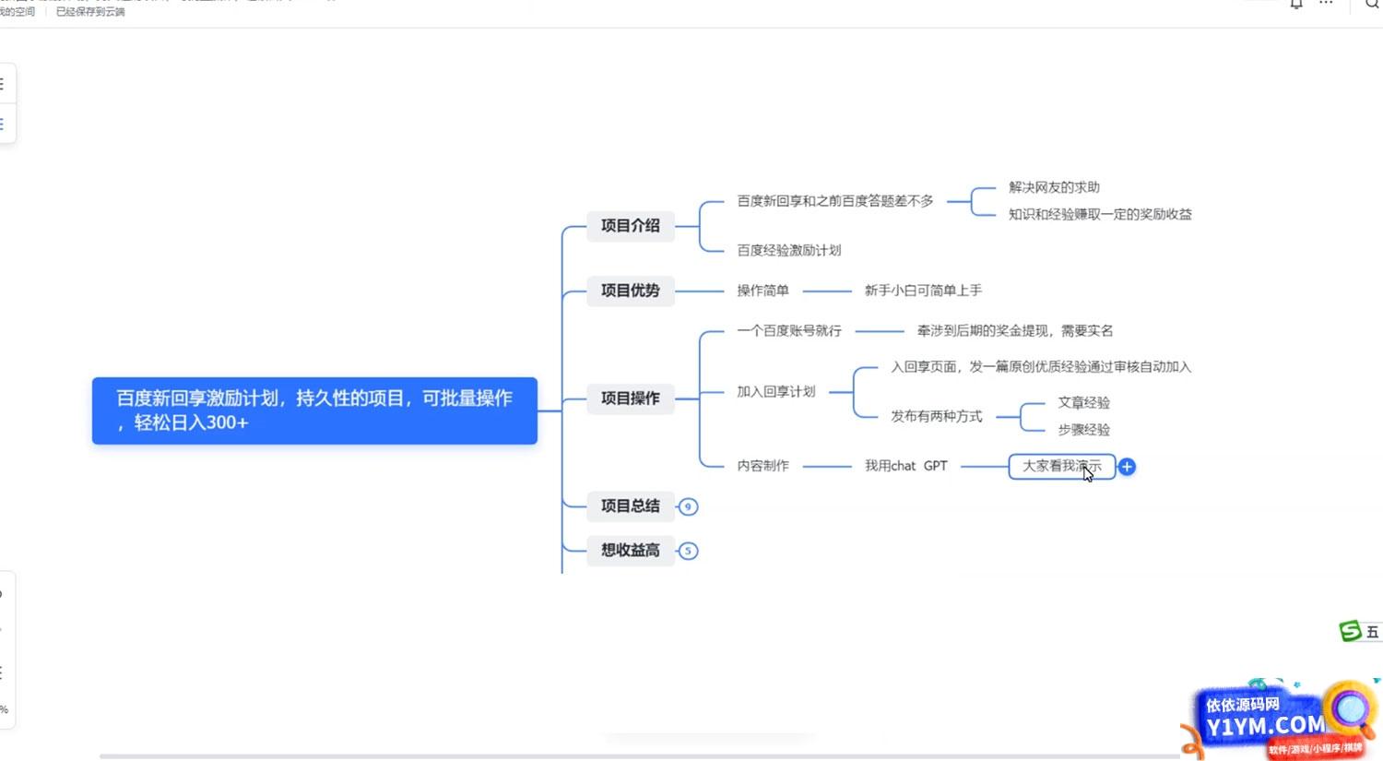Select node 入回享页面 long description

(1041, 367)
